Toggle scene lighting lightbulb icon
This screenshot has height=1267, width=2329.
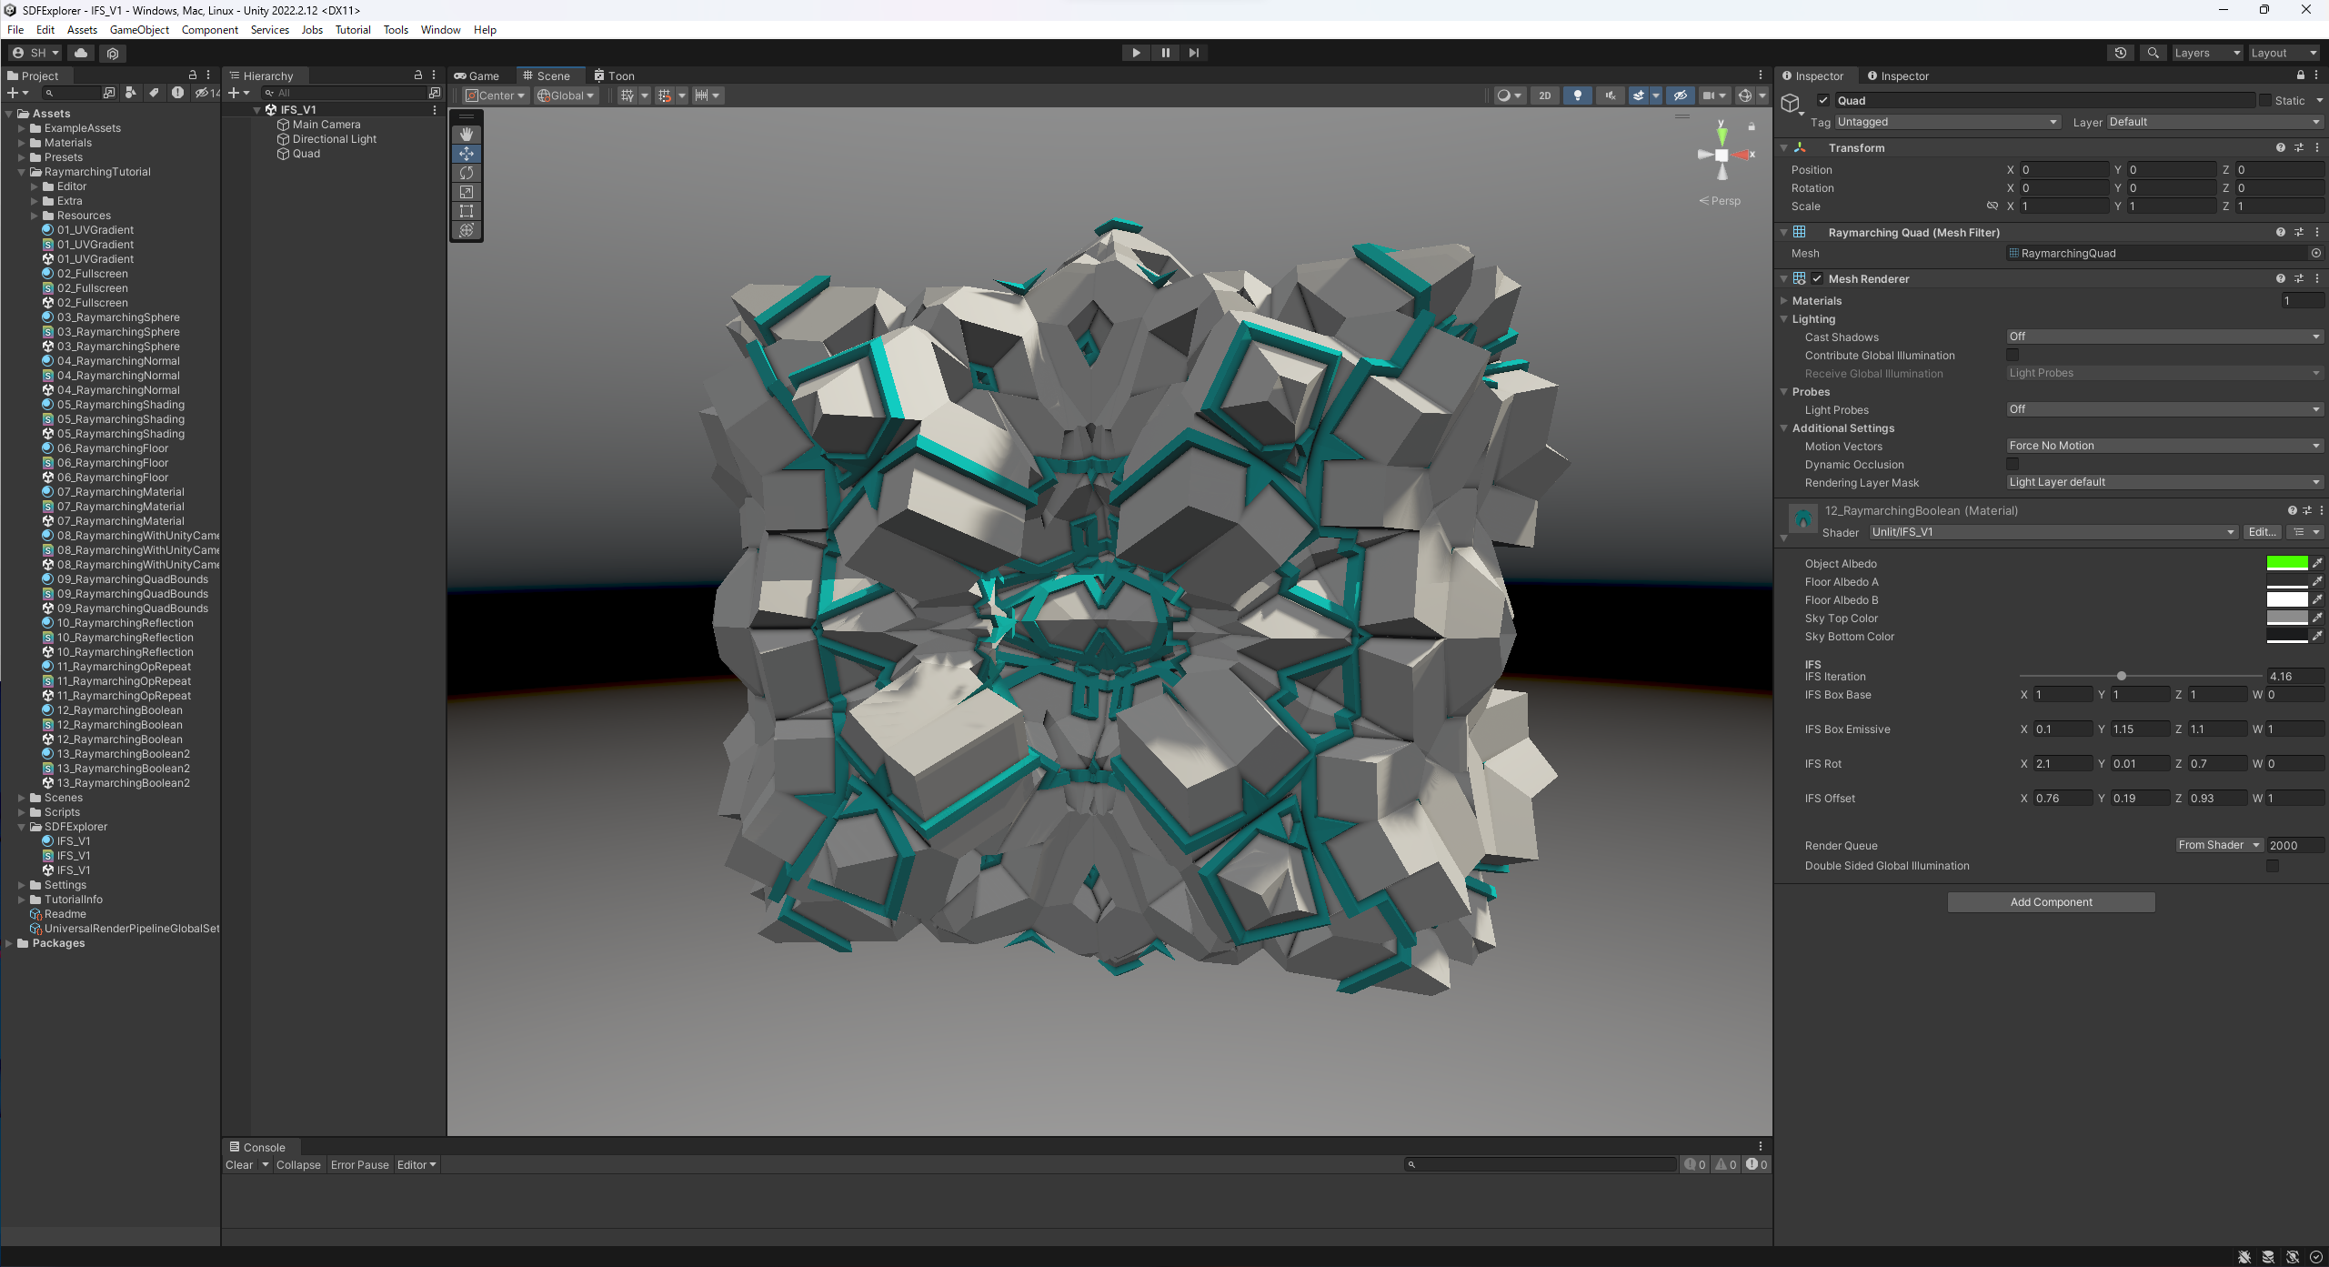pos(1577,96)
